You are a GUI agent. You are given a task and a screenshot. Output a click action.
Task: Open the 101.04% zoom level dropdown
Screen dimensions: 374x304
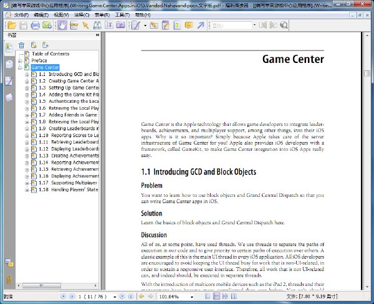(192, 297)
